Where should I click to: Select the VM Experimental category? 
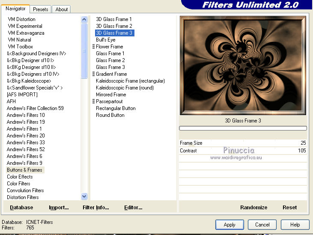pyautogui.click(x=25, y=26)
